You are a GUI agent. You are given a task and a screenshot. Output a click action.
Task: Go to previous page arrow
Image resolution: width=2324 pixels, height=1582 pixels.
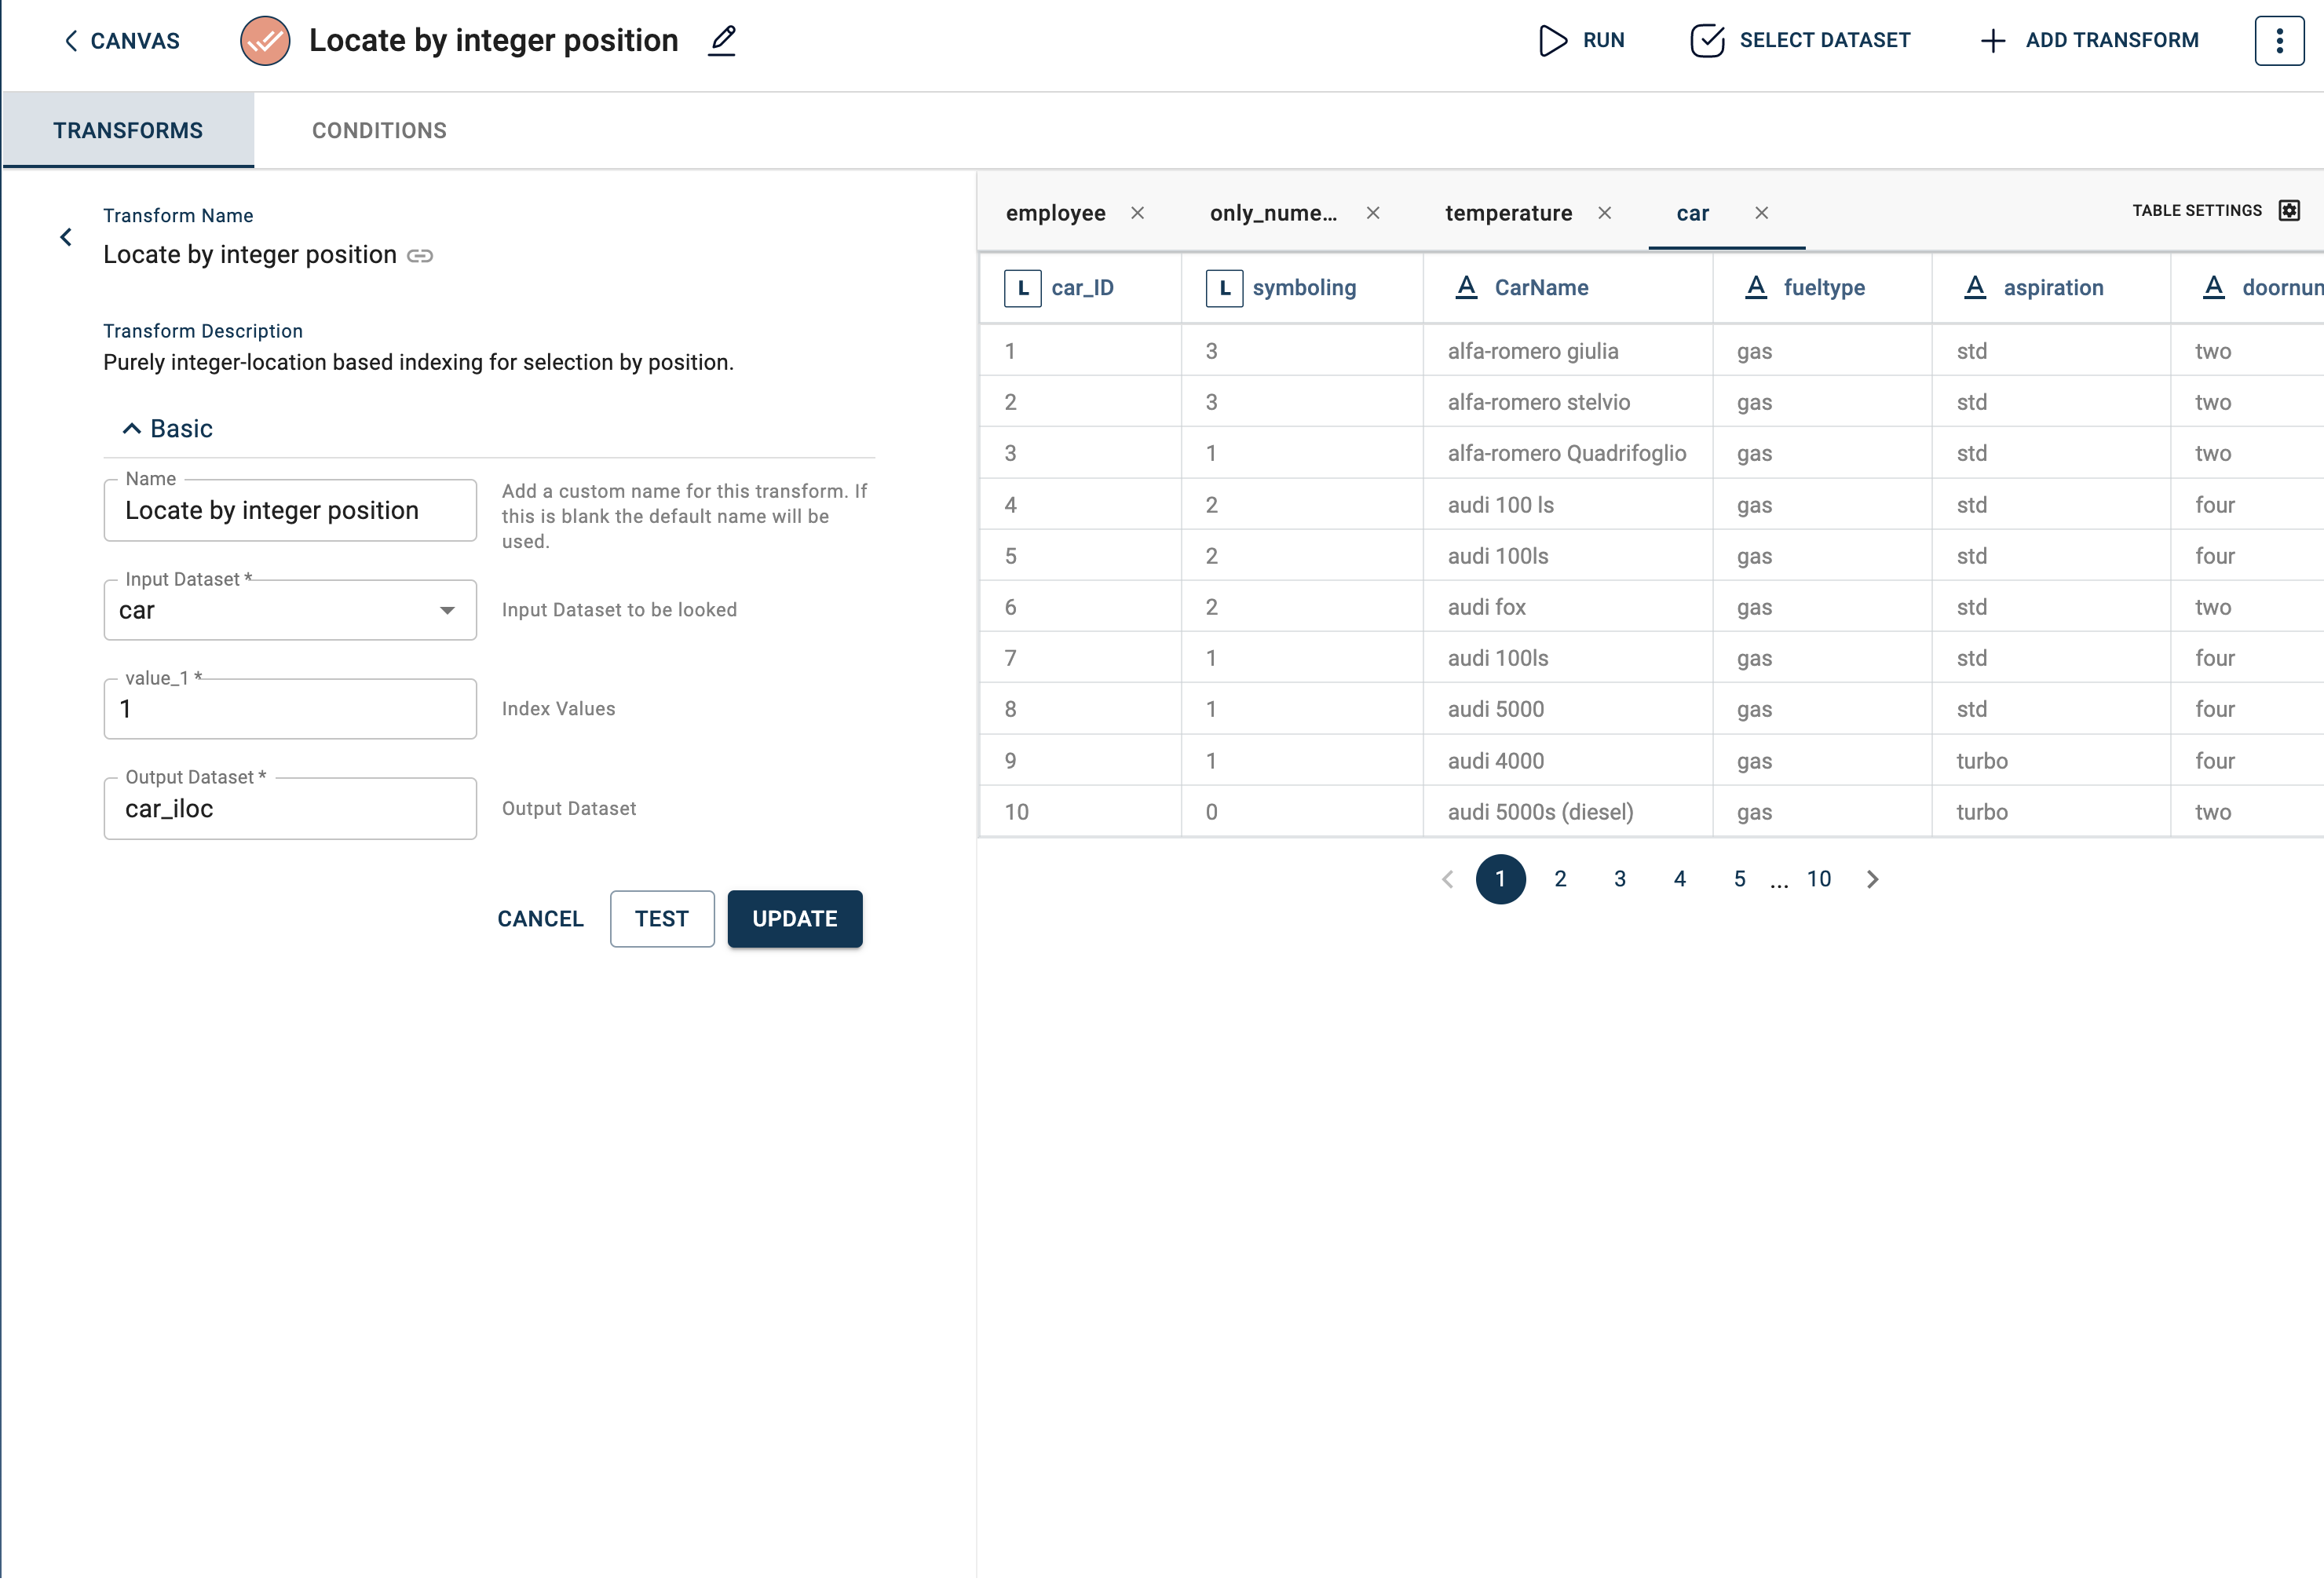tap(1447, 880)
